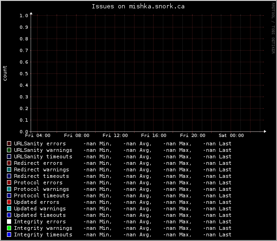
Task: Click the Protocol timeouts legend label
Action: (x=41, y=195)
